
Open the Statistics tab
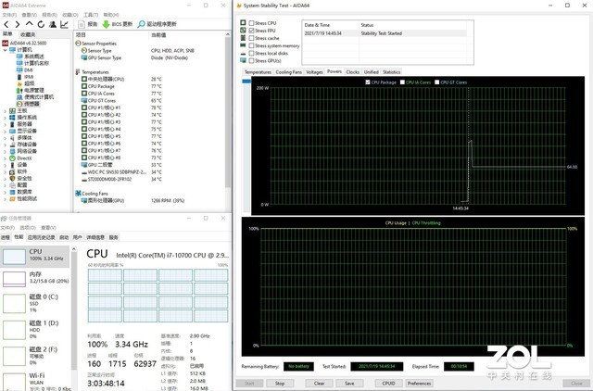pyautogui.click(x=391, y=72)
